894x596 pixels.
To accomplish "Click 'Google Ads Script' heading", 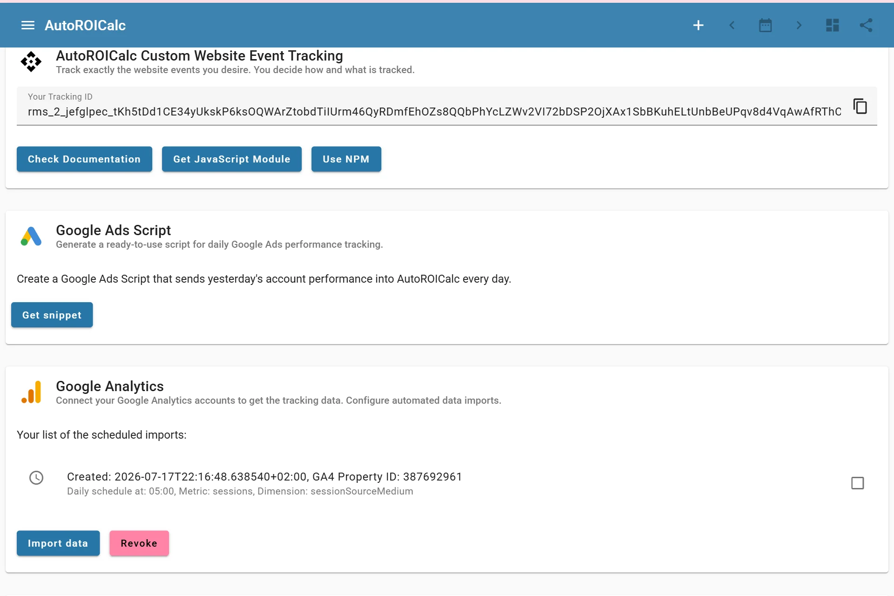I will click(x=113, y=230).
